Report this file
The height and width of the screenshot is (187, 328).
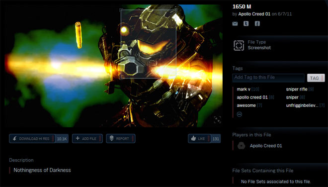pos(120,139)
